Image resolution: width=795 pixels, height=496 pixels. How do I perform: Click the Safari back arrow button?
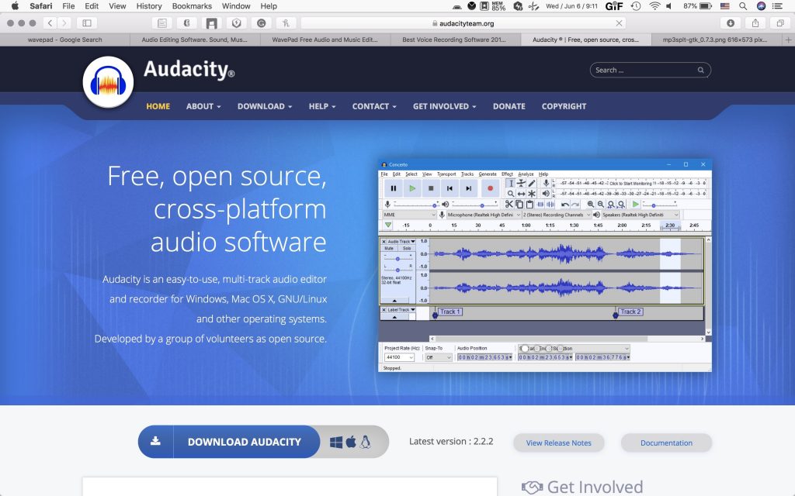coord(50,22)
